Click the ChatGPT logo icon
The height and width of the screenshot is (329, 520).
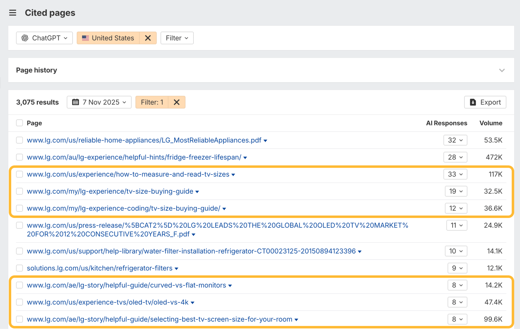point(25,38)
